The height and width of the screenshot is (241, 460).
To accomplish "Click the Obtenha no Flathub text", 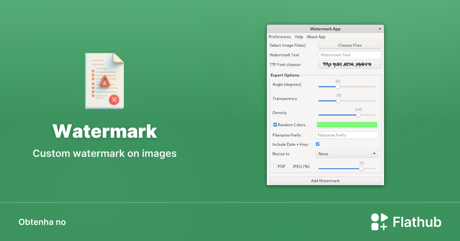I will click(x=42, y=222).
